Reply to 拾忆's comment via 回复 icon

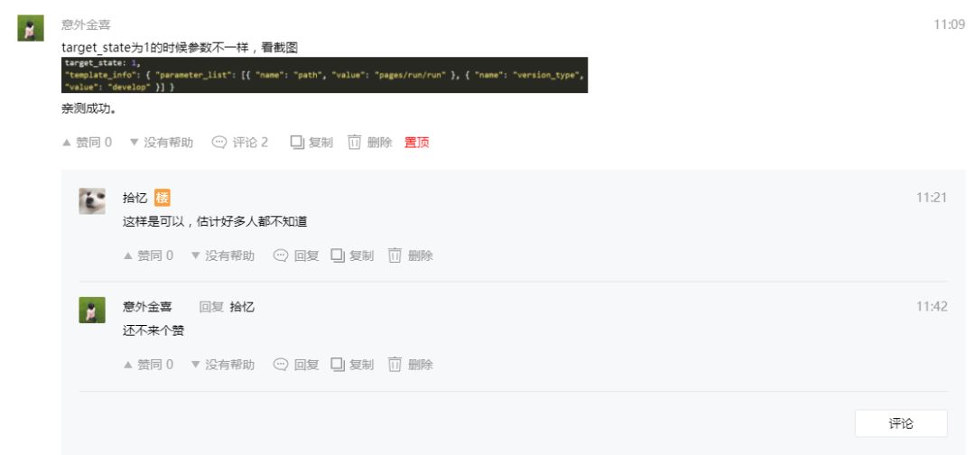click(296, 255)
